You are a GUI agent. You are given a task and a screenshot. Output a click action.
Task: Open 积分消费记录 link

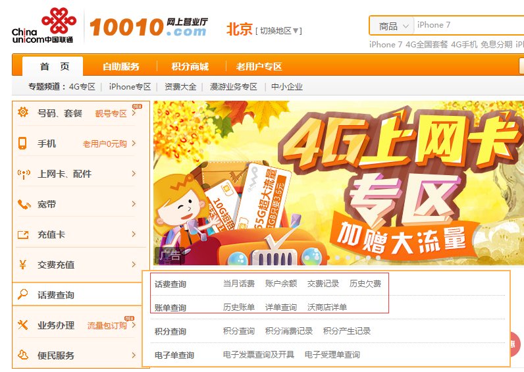289,331
